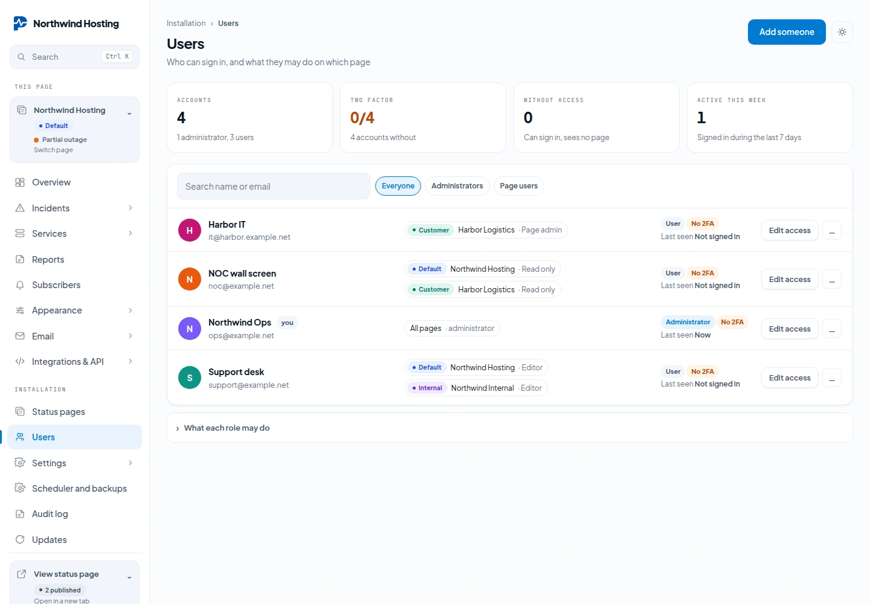Expand the Appearance submenu chevron

pos(130,310)
